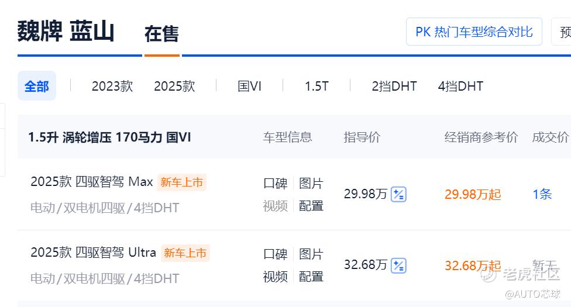The width and height of the screenshot is (571, 307).
Task: Open price calculator icon beside 29.98万
Action: 398,194
